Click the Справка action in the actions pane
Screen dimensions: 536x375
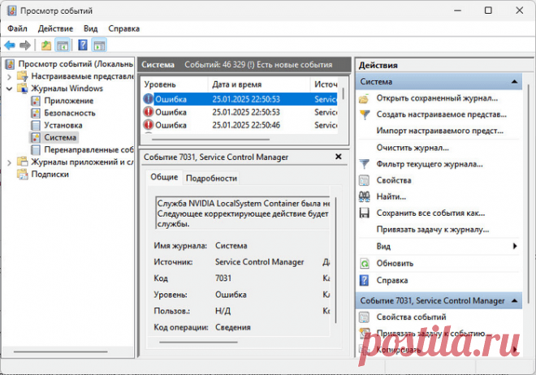pos(392,280)
